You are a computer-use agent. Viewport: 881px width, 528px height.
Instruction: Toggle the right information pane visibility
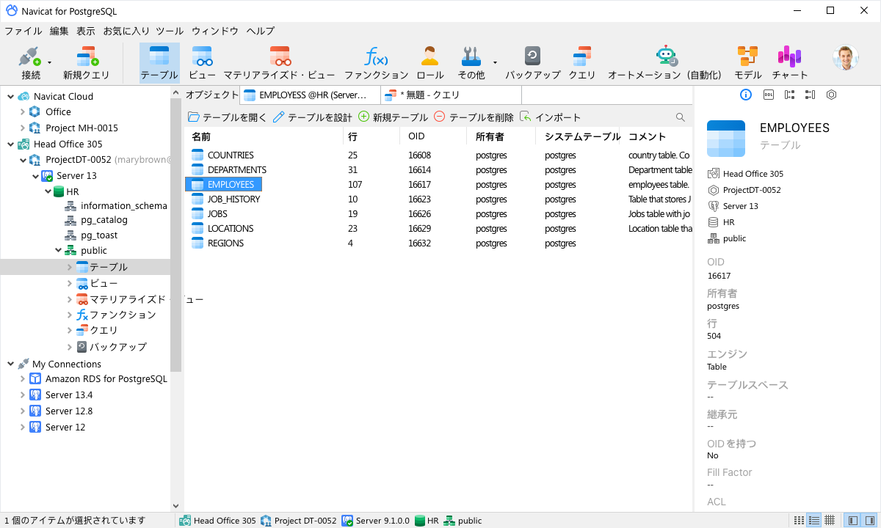pos(869,521)
